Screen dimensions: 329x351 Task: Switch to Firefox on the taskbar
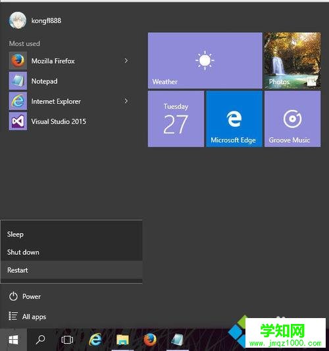[150, 340]
